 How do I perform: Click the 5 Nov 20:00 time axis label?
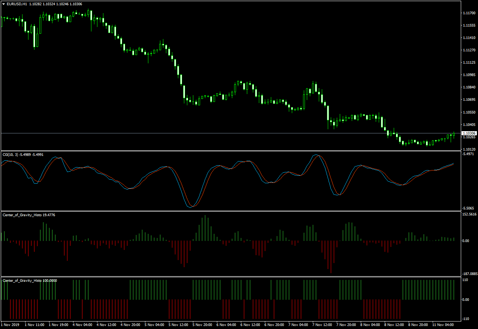click(202, 325)
